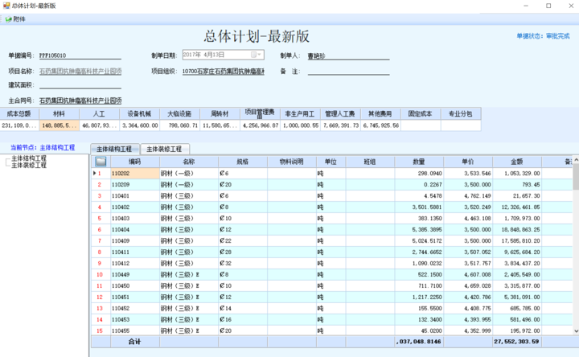579x357 pixels.
Task: Click the table vertical scrollbar down arrow
Action: pos(576,331)
